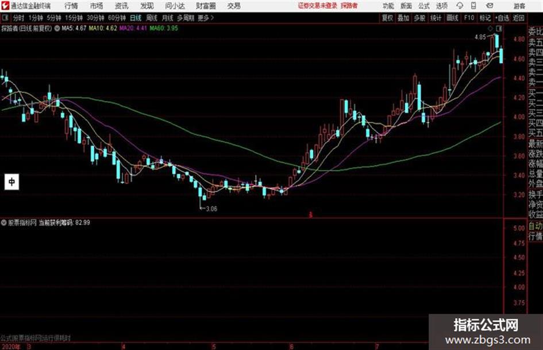543x350 pixels.
Task: Click the red marker below the chart near June
Action: (x=311, y=215)
